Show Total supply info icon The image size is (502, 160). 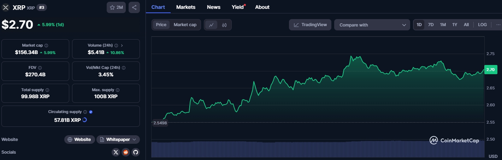click(47, 90)
